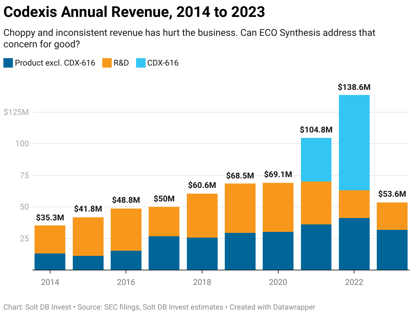The image size is (413, 315).
Task: Click the orange segment of the 2018 bar
Action: point(202,216)
